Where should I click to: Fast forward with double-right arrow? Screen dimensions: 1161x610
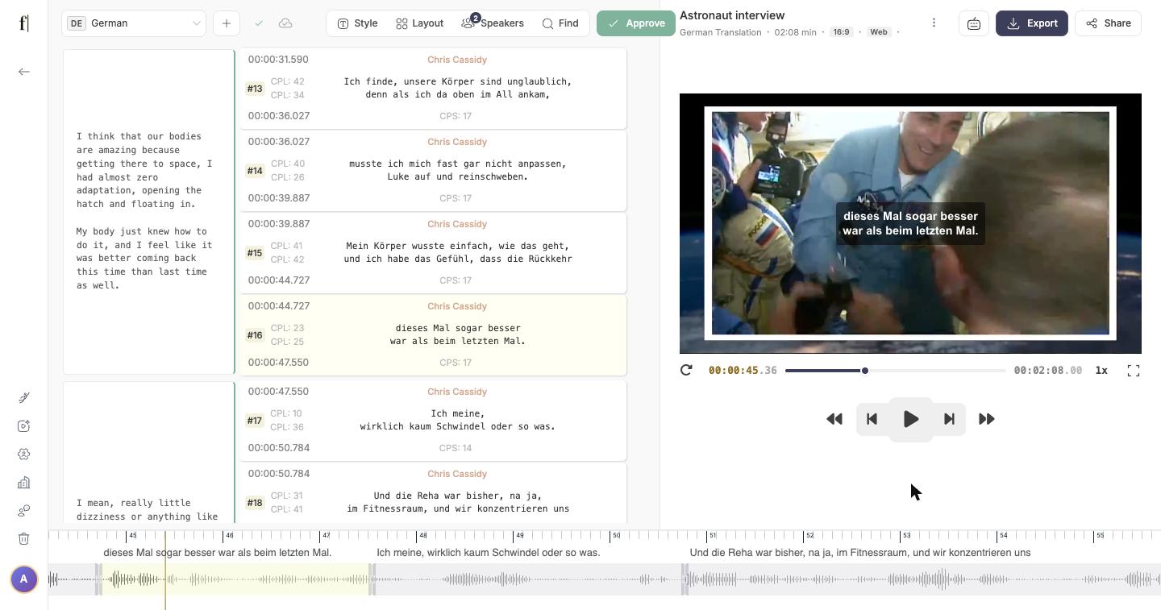tap(986, 419)
